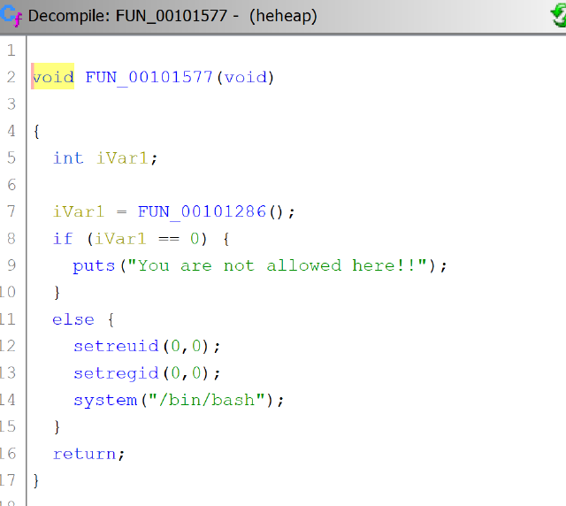Select iVar1 in the declaration line
Viewport: 566px width, 506px height.
coord(122,158)
